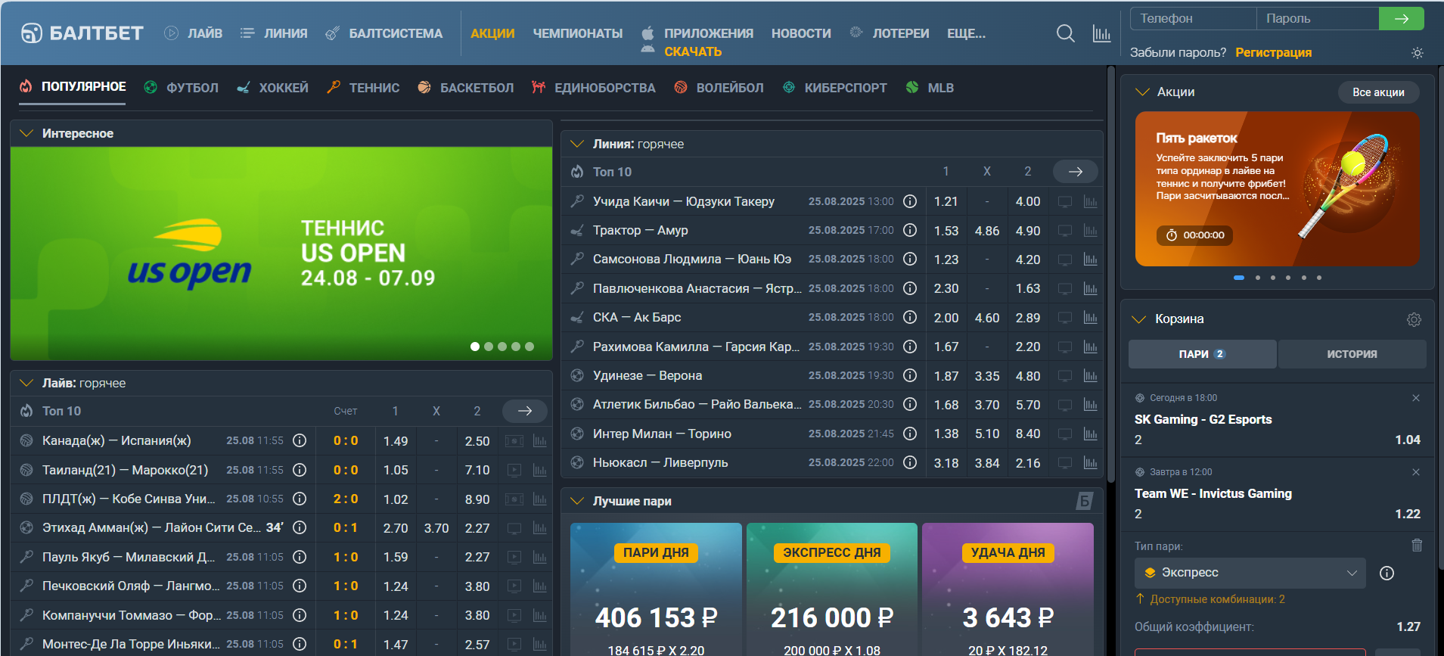Open the ПАРИ ДНЯ card

pos(656,589)
